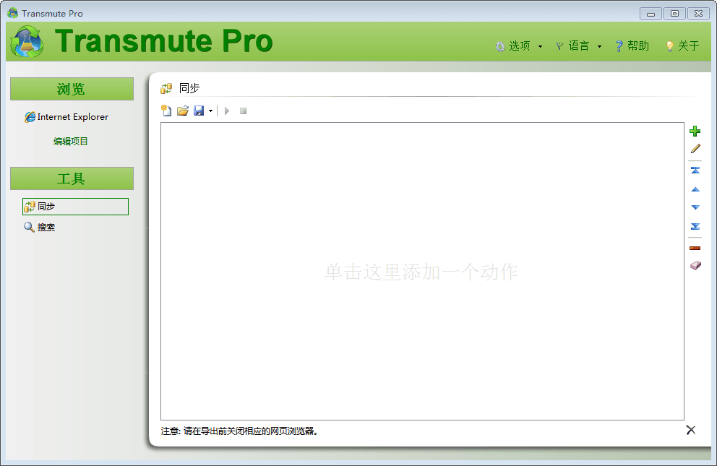This screenshot has height=466, width=717.
Task: Remove action with red minus icon
Action: [x=695, y=248]
